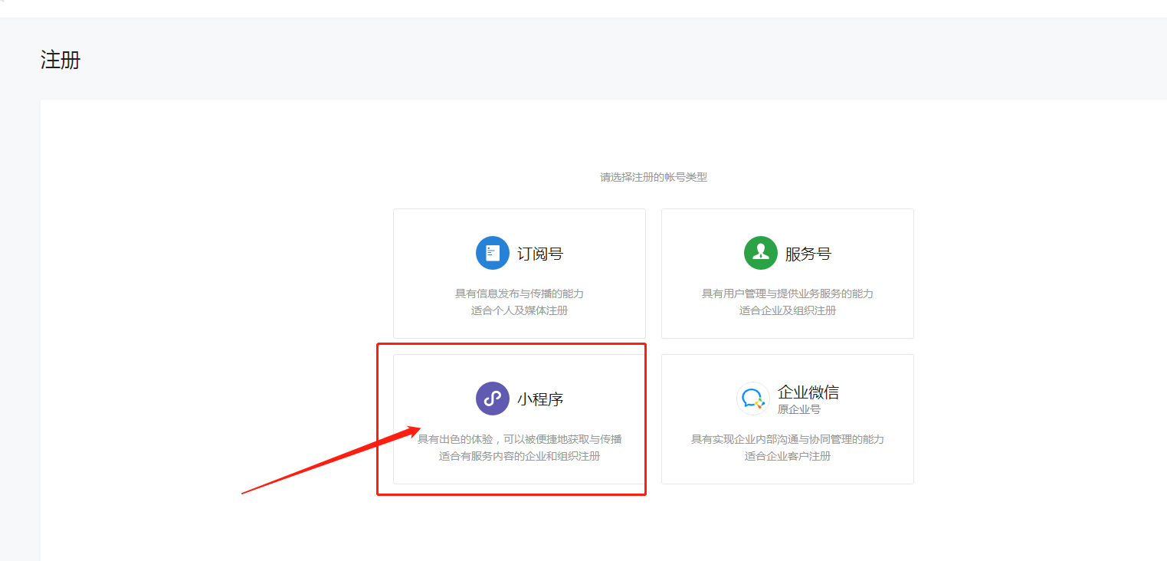Click text 具有用户管理与提供业务服务的能力

click(x=788, y=294)
